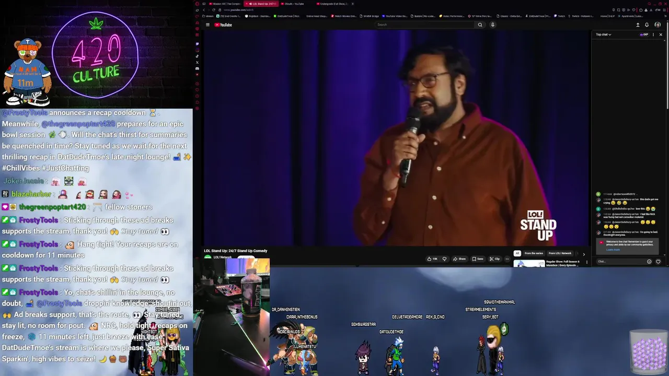Image resolution: width=669 pixels, height=376 pixels.
Task: Share the LOL Stand Up video
Action: tap(459, 259)
